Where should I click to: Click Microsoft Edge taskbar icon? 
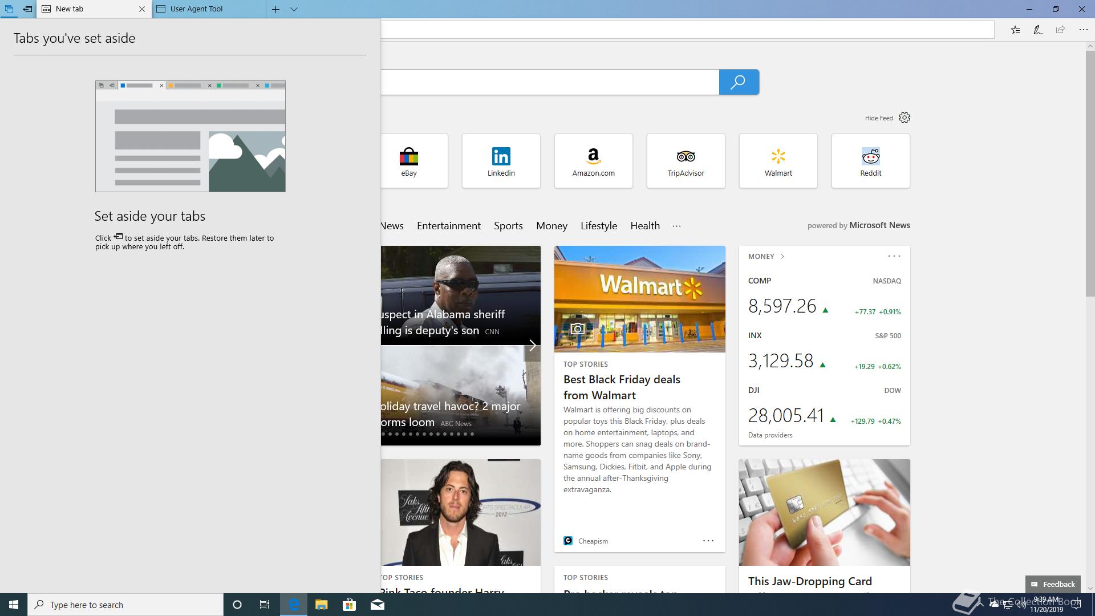(x=294, y=605)
